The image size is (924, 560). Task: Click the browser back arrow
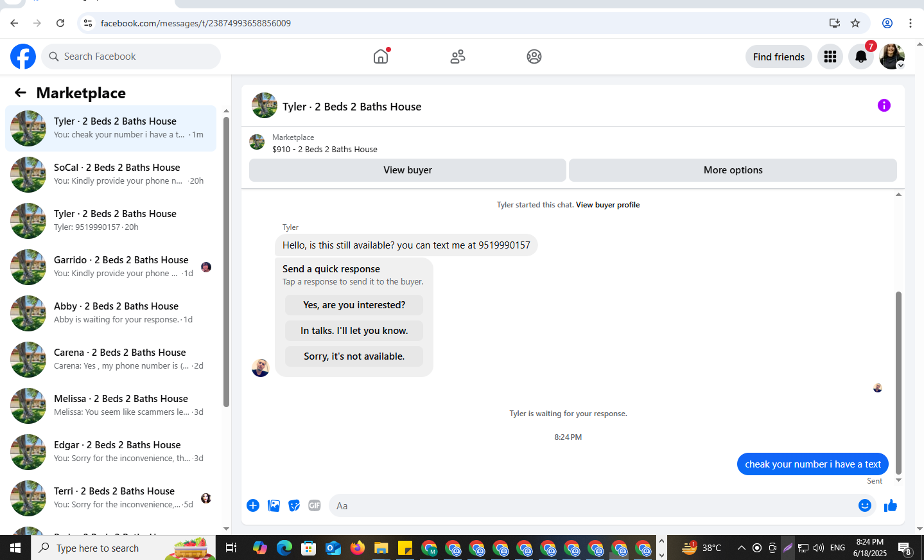tap(14, 23)
